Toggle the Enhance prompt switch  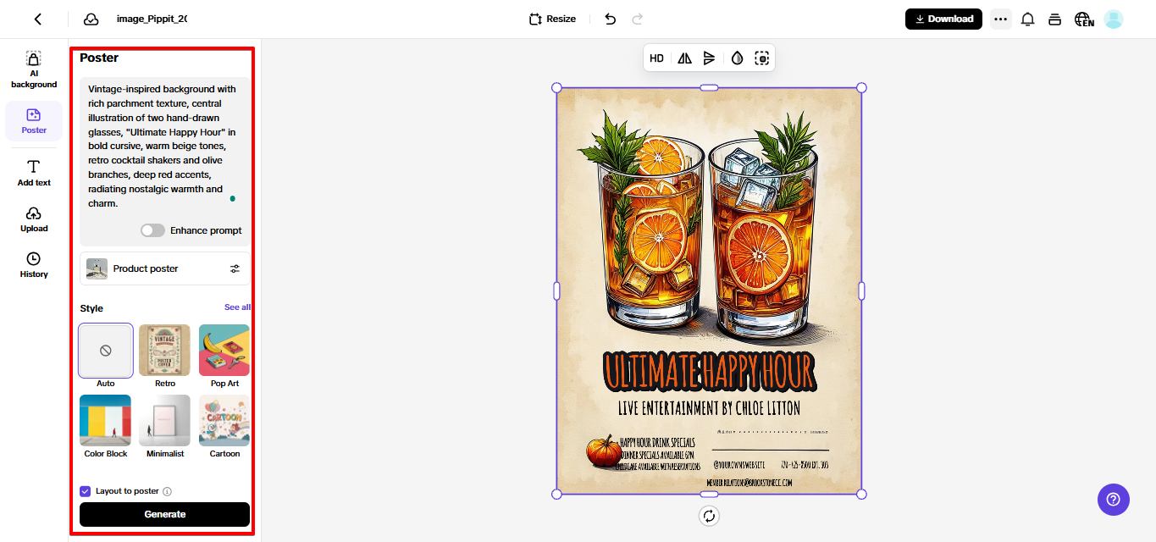click(x=152, y=230)
